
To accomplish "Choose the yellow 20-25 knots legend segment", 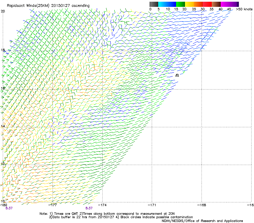I will pyautogui.click(x=189, y=4).
